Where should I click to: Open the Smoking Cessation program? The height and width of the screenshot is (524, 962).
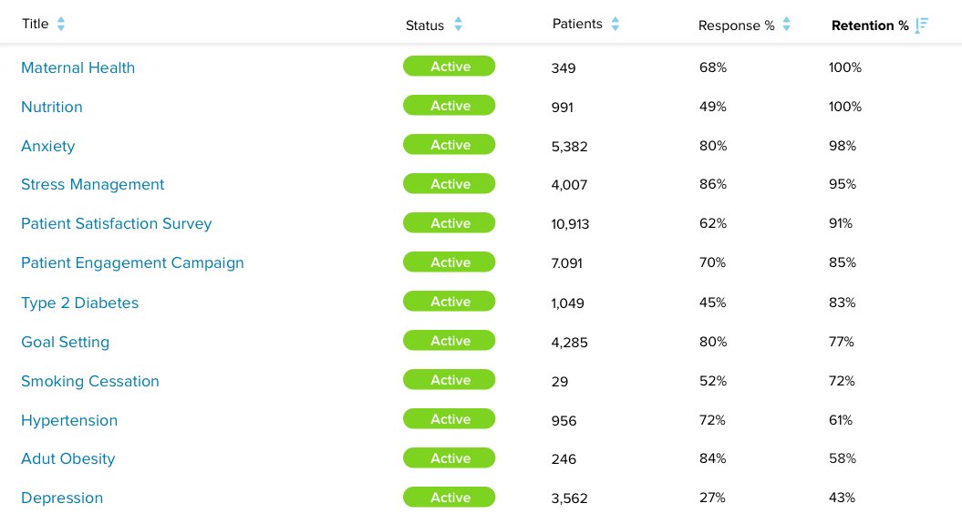[89, 381]
